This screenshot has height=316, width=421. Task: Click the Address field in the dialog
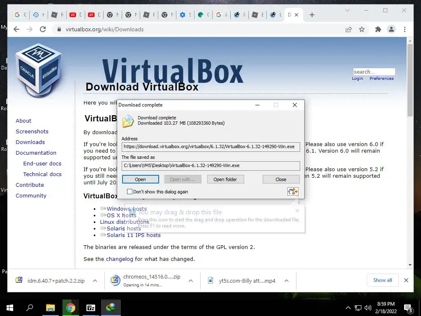tap(211, 147)
